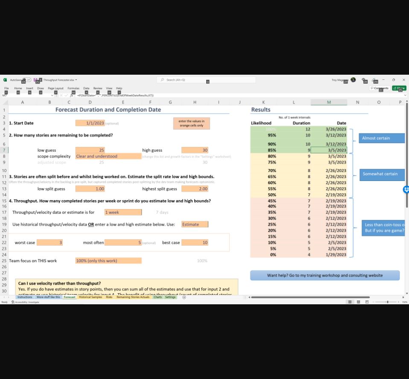Switch to the Historical Samples sheet tab
Viewport: 409px width, 379px height.
[91, 297]
